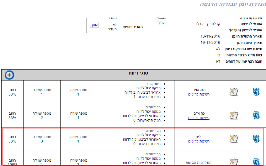Screen dimensions: 266x166
Task: Open רשימת פריטים link under מזג אויר
Action: 199,94
